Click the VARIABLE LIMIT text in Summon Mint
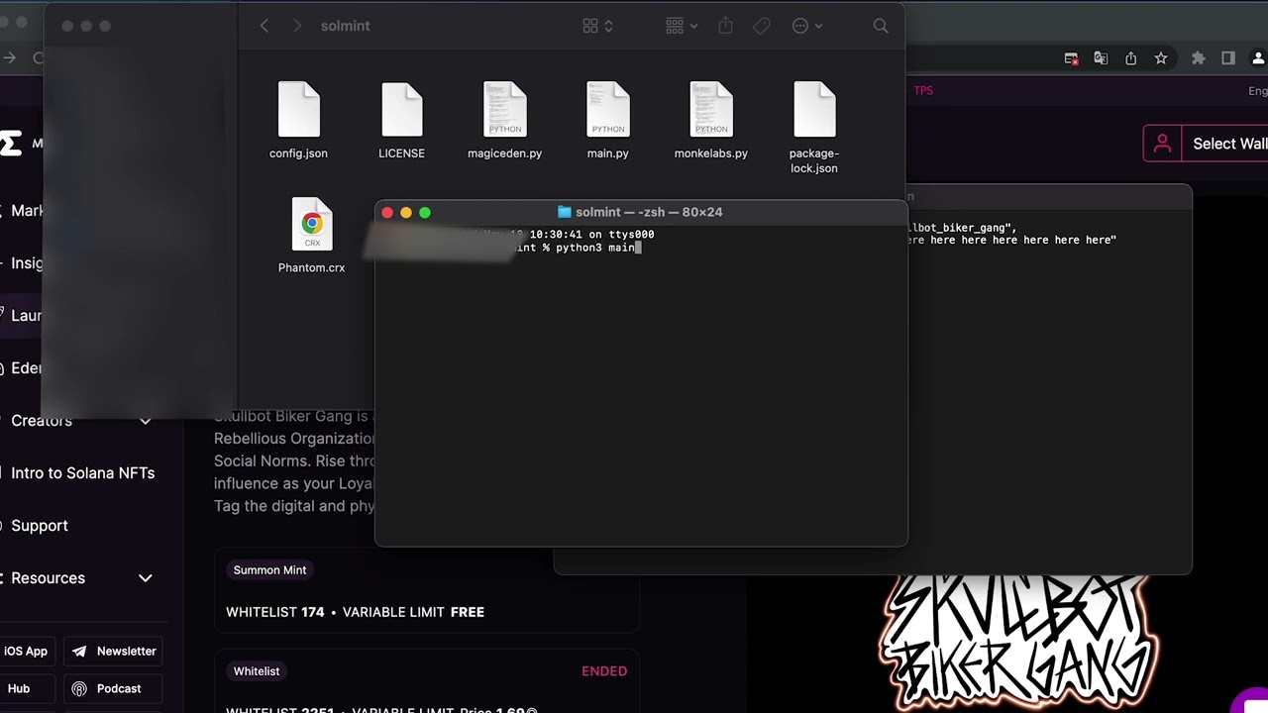This screenshot has height=713, width=1268. click(x=393, y=613)
